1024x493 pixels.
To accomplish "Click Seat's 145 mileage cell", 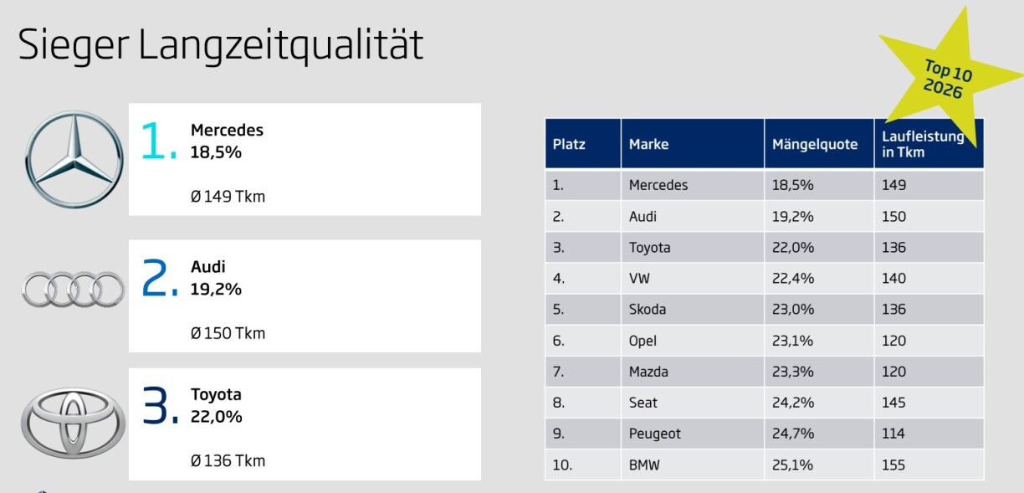I will pos(893,403).
